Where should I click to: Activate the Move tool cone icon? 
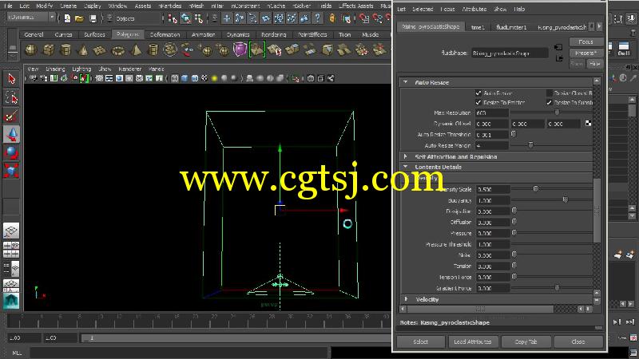[11, 134]
